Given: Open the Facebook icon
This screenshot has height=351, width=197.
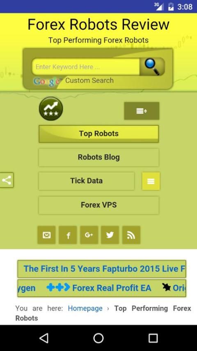Looking at the screenshot, I should pyautogui.click(x=68, y=235).
